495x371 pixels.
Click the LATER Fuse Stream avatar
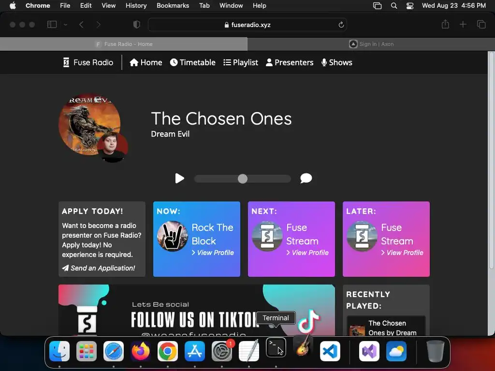coord(362,236)
